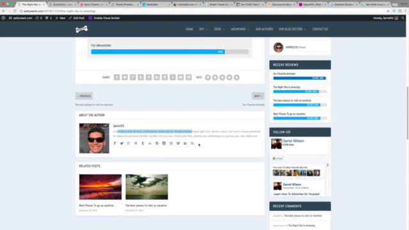Open author's Tumblr profile icon

click(143, 143)
